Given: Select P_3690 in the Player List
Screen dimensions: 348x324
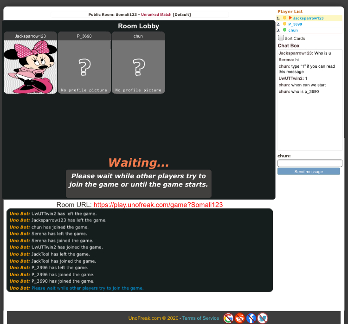Looking at the screenshot, I should (296, 24).
